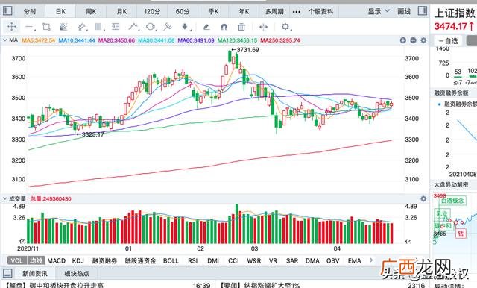Select the KDJ indicator
The height and width of the screenshot is (288, 477).
[78, 261]
